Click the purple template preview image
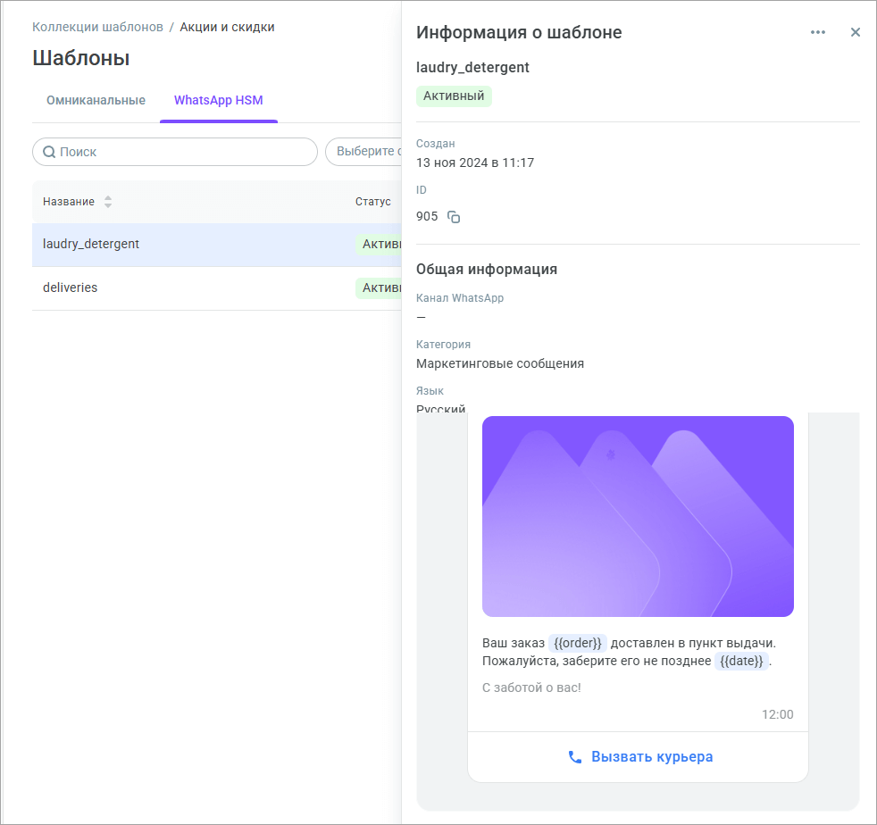Viewport: 877px width, 825px height. coord(638,516)
